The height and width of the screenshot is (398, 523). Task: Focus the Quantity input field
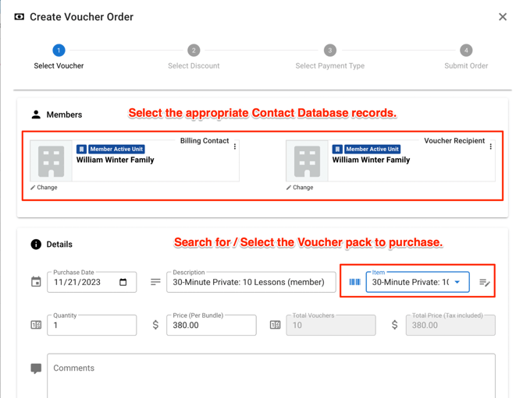[91, 326]
